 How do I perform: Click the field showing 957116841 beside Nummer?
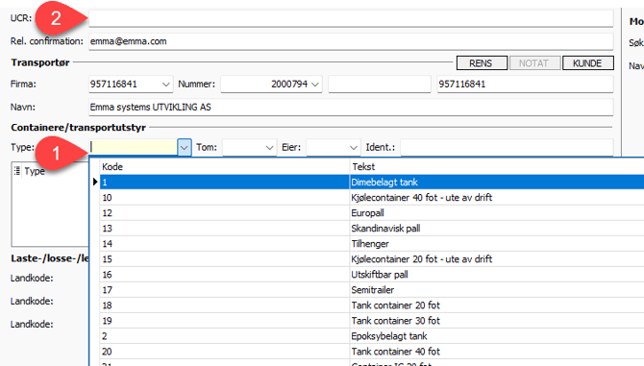click(x=525, y=85)
